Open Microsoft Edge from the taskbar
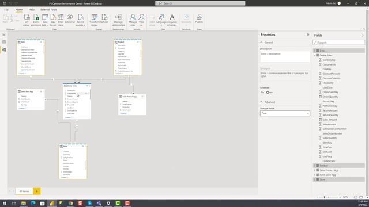This screenshot has width=369, height=207. tap(33, 203)
